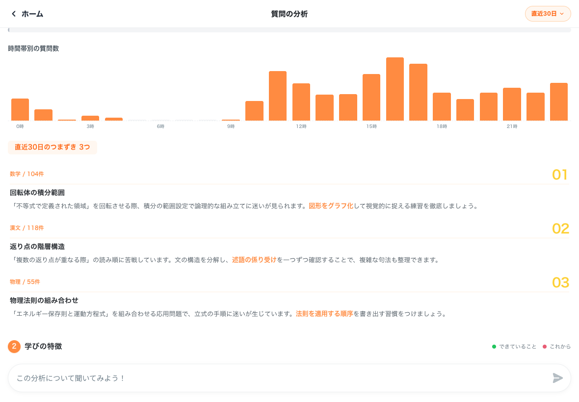Viewport: 579px width, 402px height.
Task: Click the 時間帯別の質問数 chart title
Action: [x=33, y=49]
